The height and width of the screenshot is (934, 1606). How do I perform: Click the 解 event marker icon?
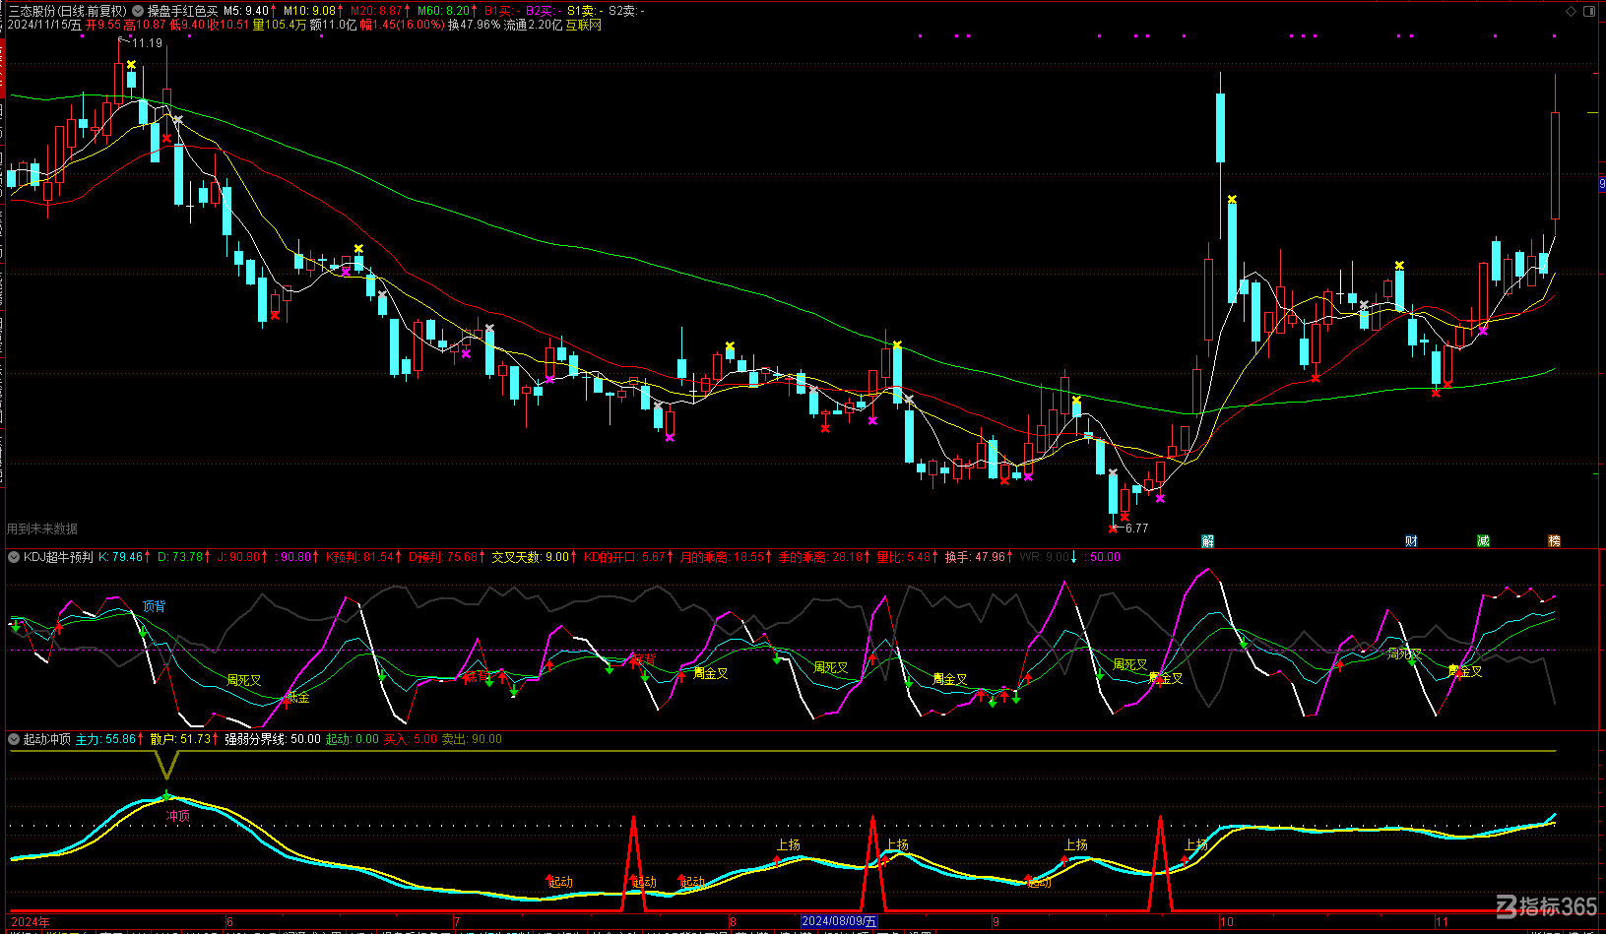[x=1208, y=540]
